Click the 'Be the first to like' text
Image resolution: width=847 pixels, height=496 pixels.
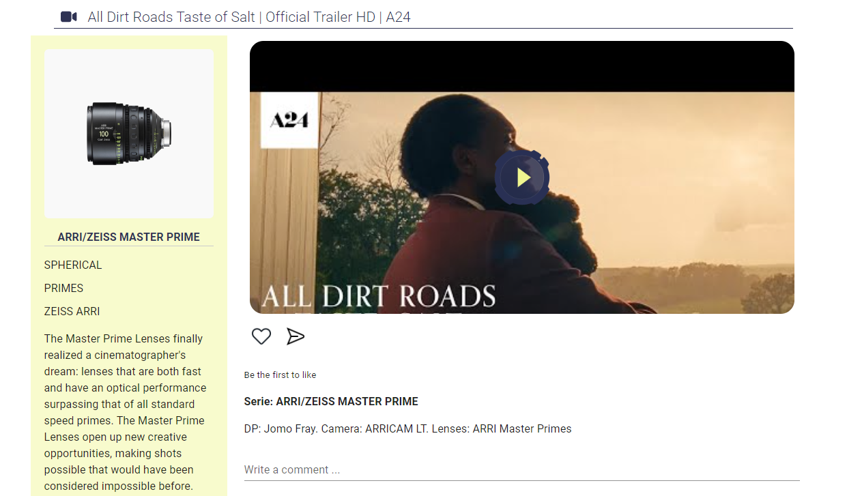[x=280, y=375]
